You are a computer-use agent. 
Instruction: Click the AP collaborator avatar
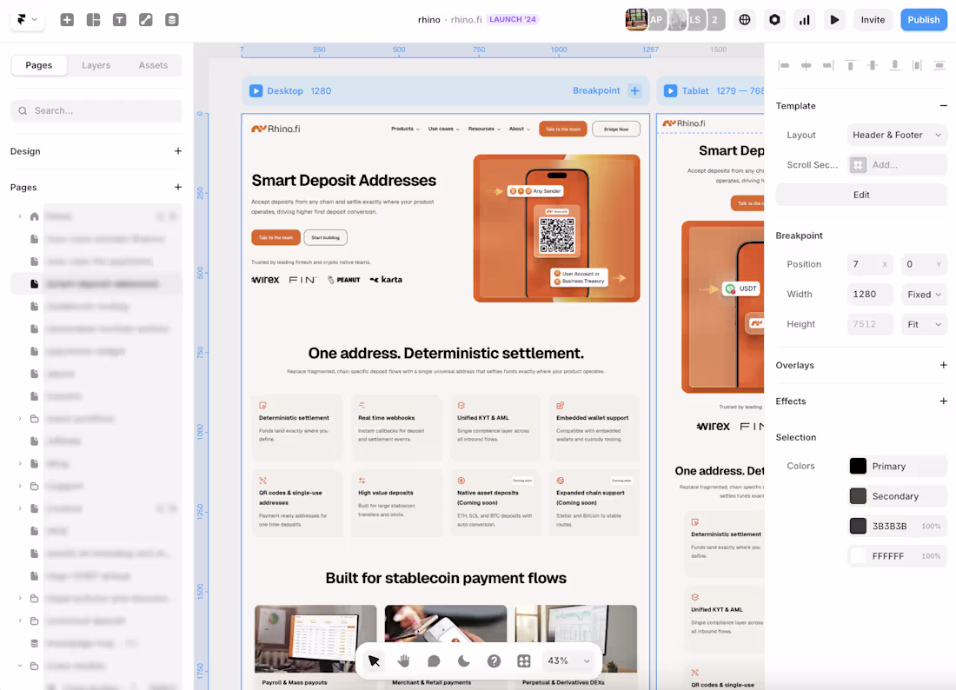[656, 19]
